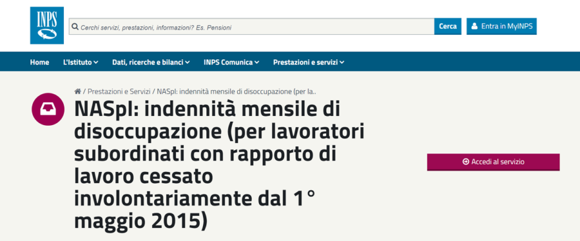Screen dimensions: 580x241
Task: Expand Dati, ricerche e bilanci menu
Action: [x=151, y=63]
